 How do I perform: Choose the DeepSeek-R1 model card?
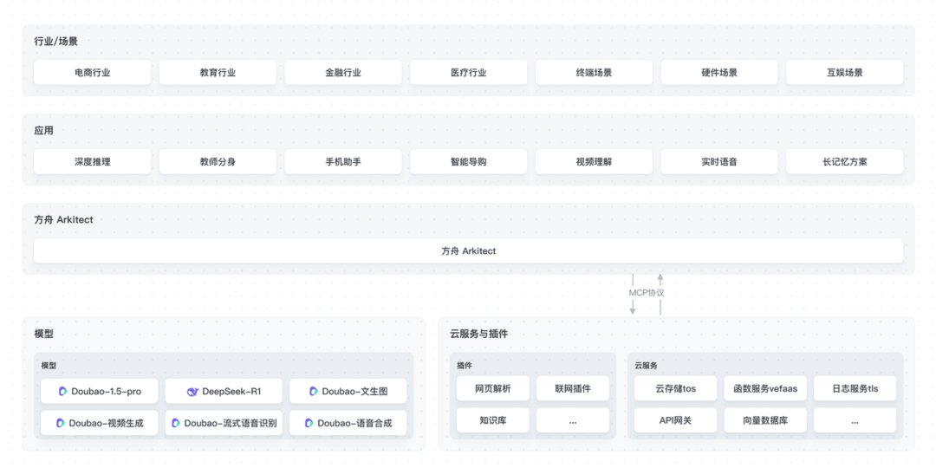[224, 392]
